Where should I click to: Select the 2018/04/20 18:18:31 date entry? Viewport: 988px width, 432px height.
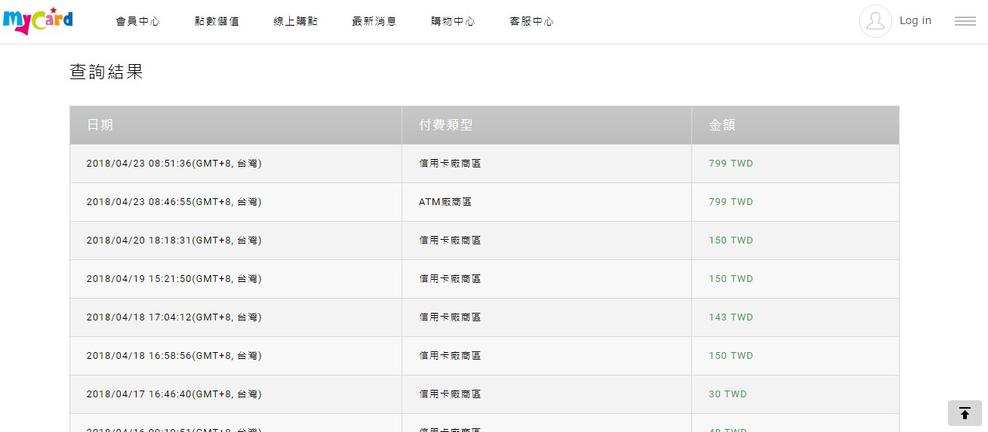[x=174, y=241]
